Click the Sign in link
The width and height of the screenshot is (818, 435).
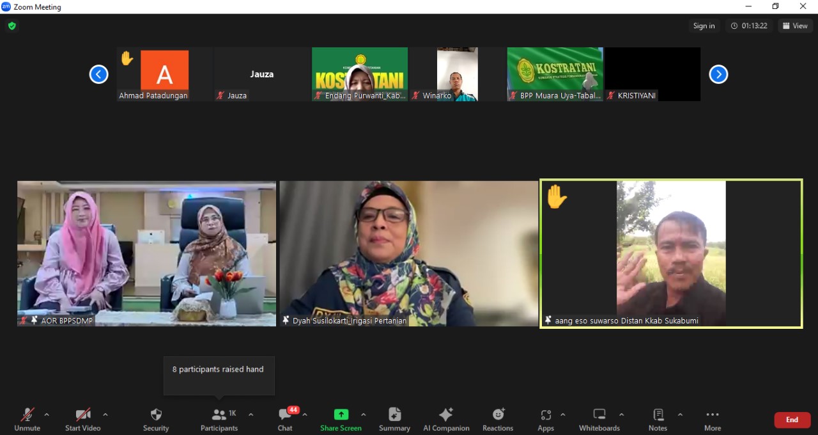704,26
